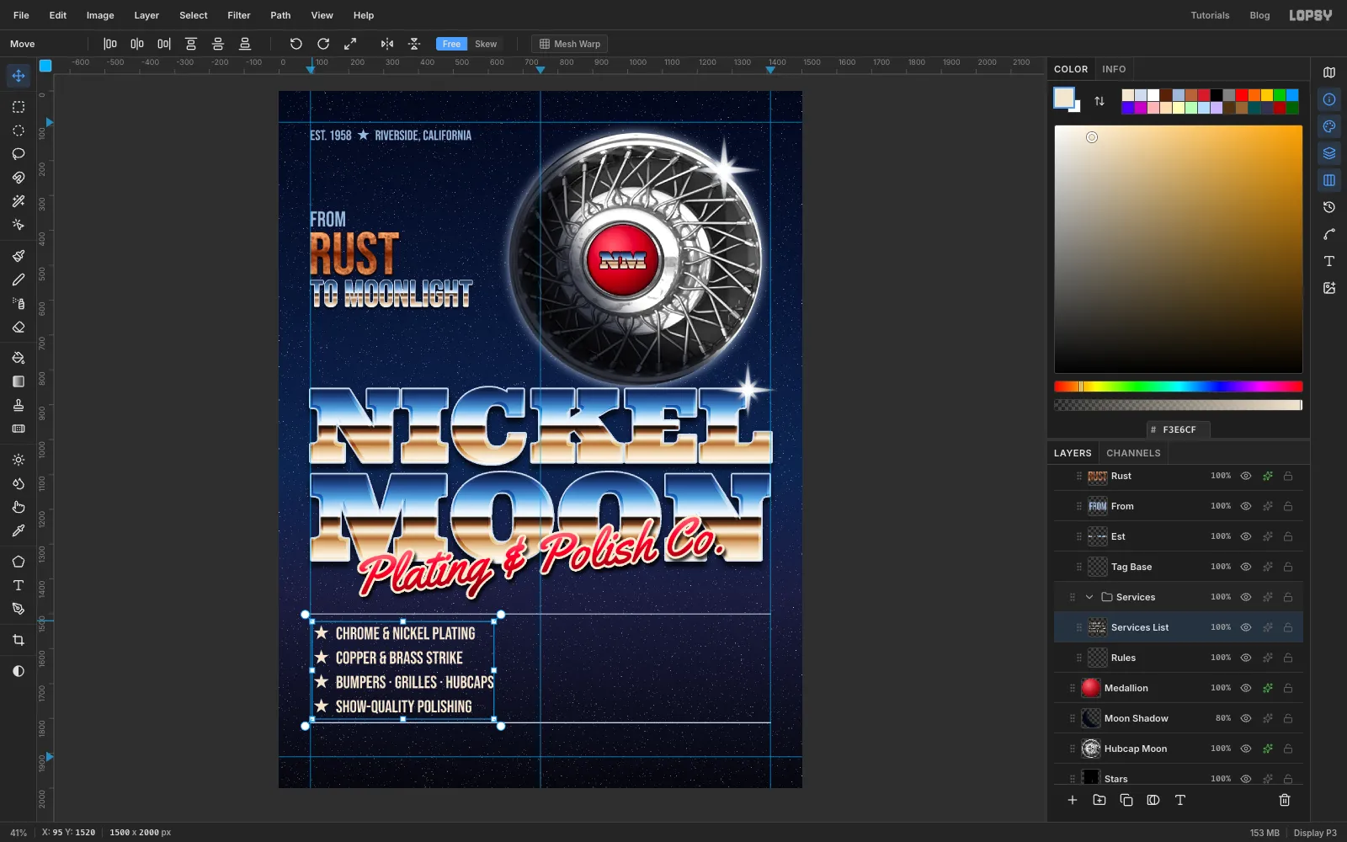Select the Clone Stamp tool

[19, 405]
